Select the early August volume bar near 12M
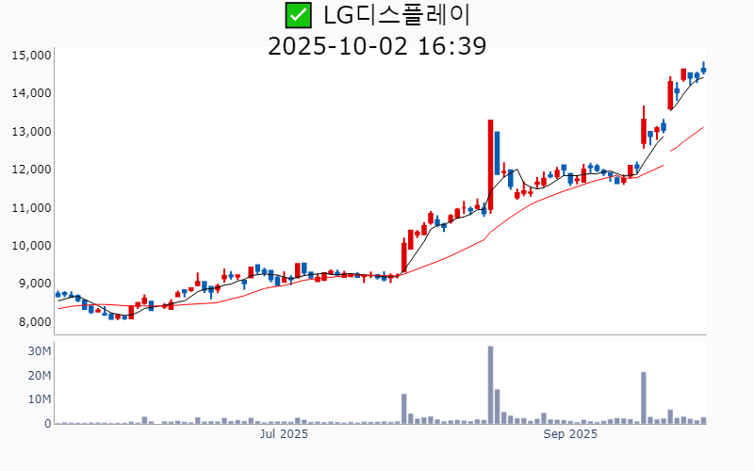 click(x=403, y=409)
